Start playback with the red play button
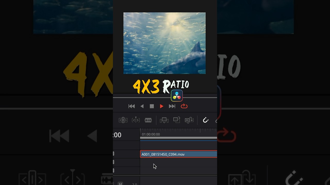Screen dimensions: 330x185 162,106
